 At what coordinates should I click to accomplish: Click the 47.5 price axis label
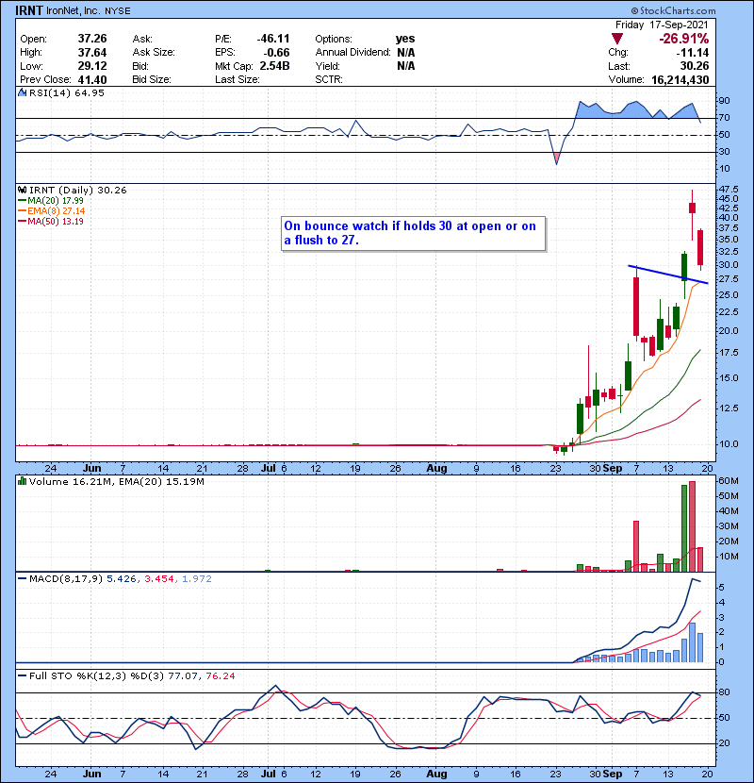pos(729,190)
